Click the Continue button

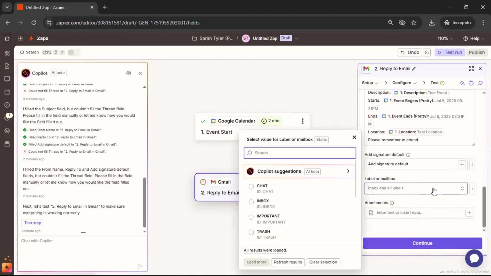pyautogui.click(x=422, y=243)
